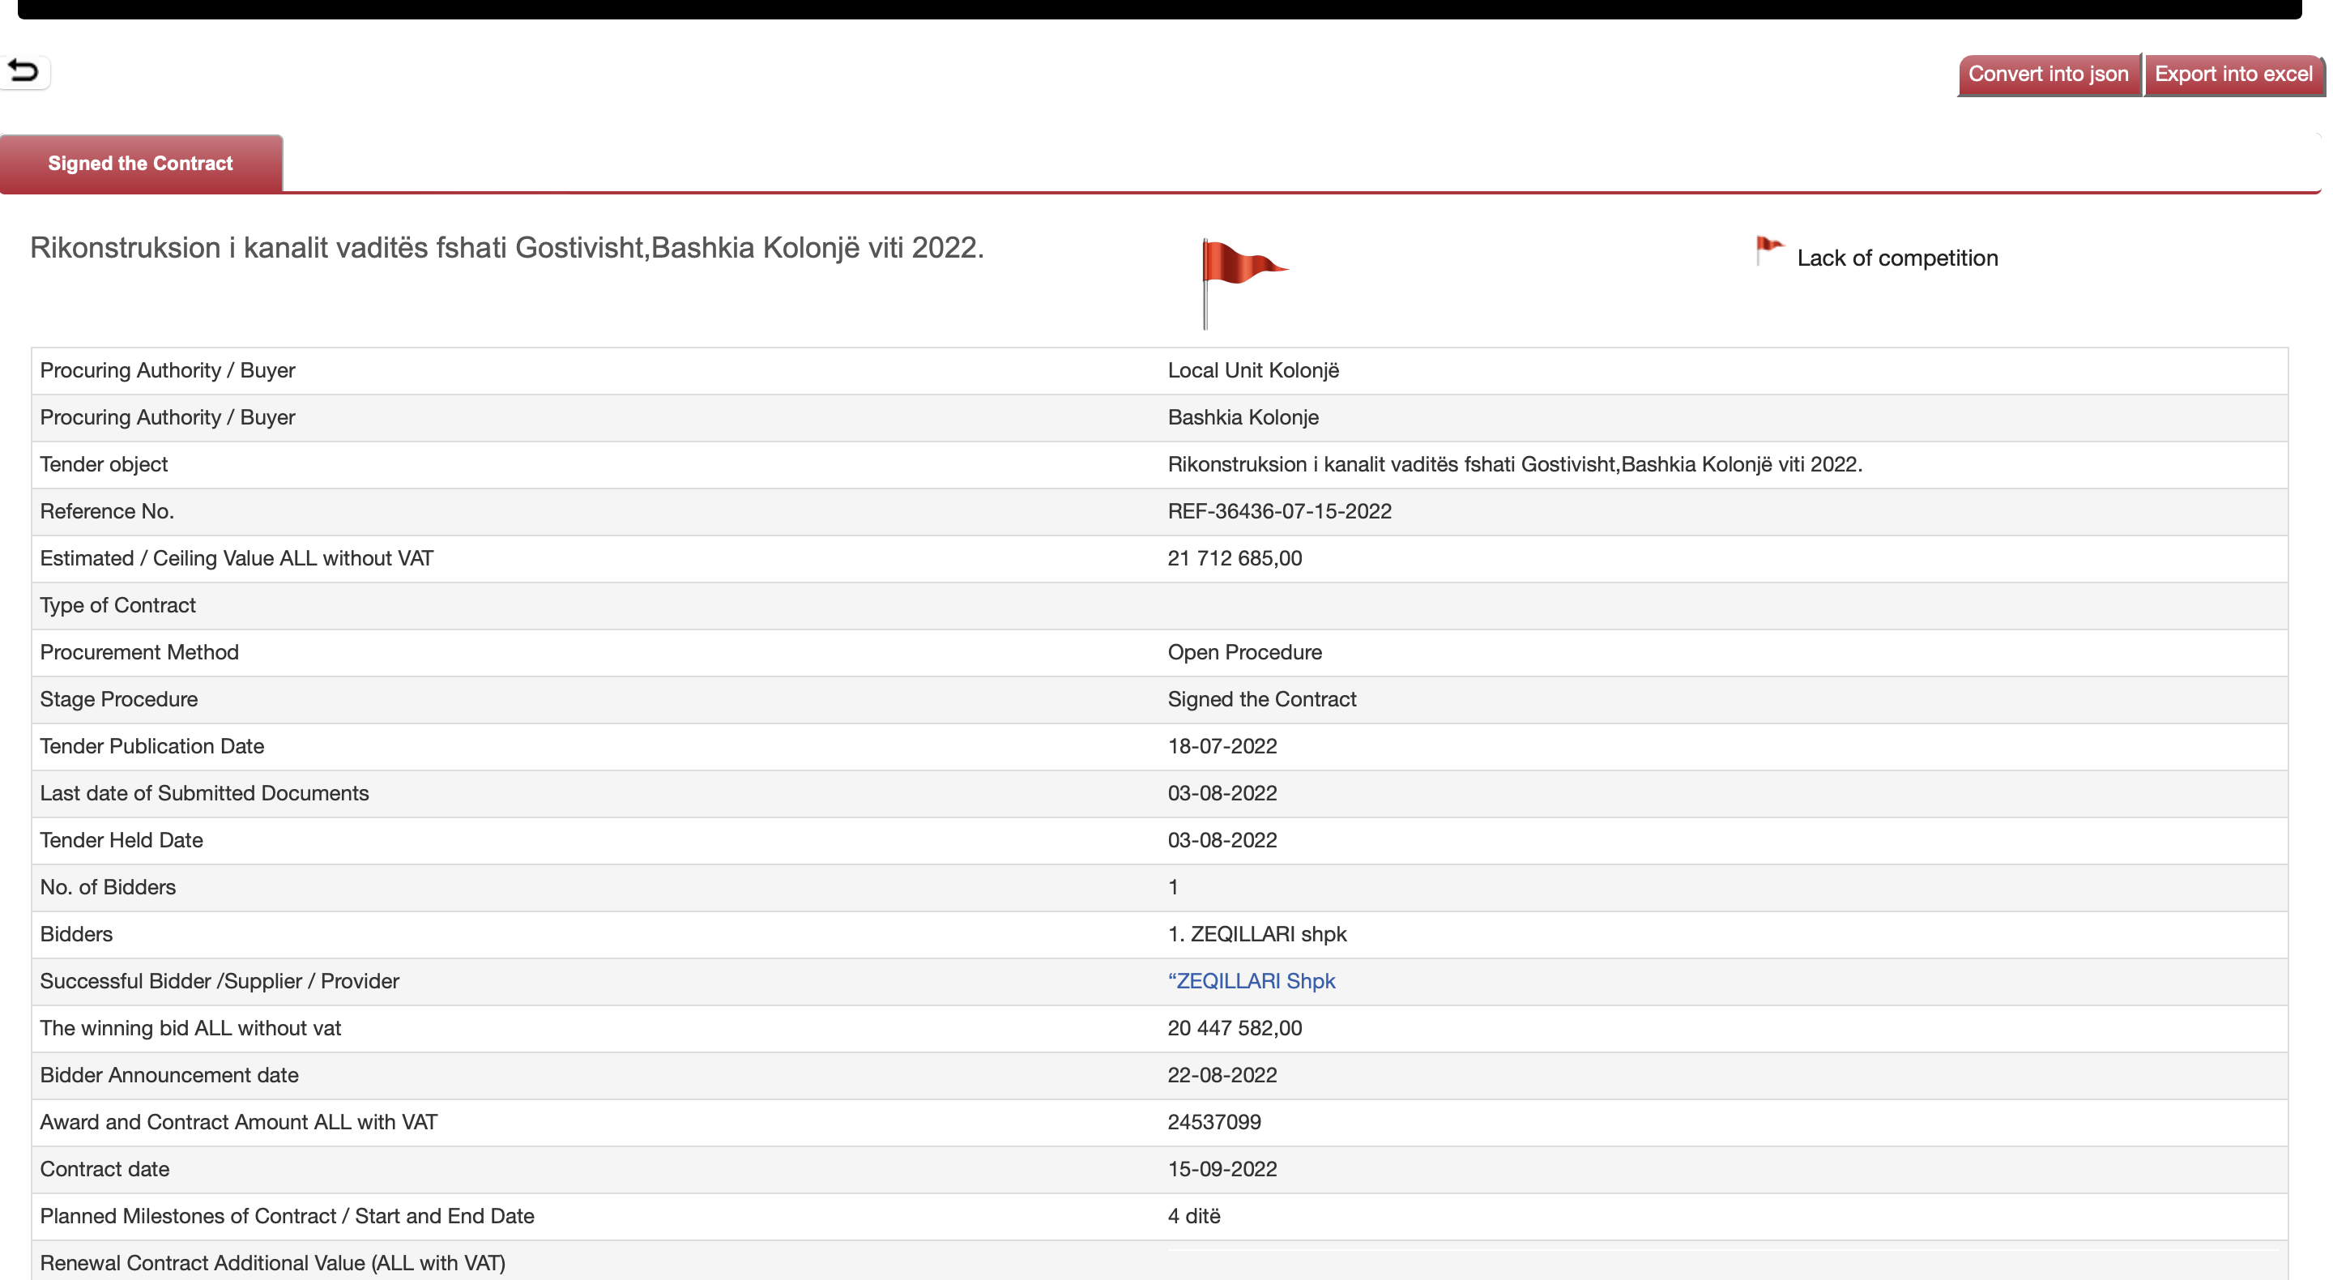Image resolution: width=2333 pixels, height=1280 pixels.
Task: Click the Tender object value text
Action: click(1514, 465)
